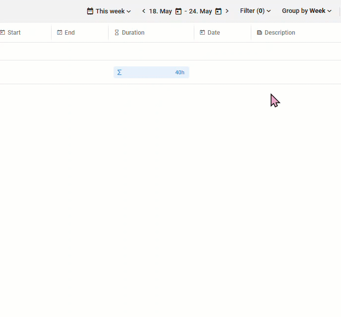This screenshot has width=341, height=317.
Task: Click the End column calendar-check icon
Action: tap(59, 33)
